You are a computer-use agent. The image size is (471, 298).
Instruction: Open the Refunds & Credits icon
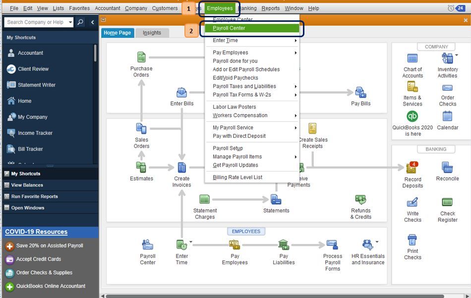click(x=360, y=199)
